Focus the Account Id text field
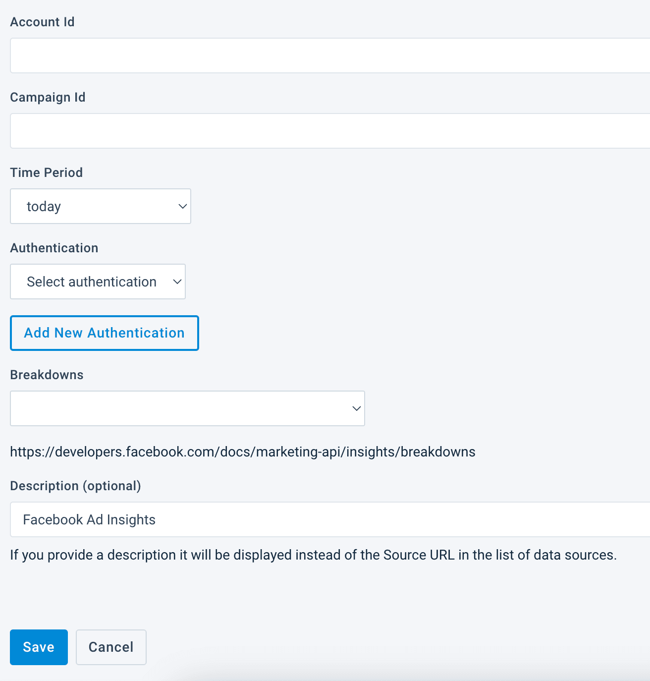 point(330,56)
